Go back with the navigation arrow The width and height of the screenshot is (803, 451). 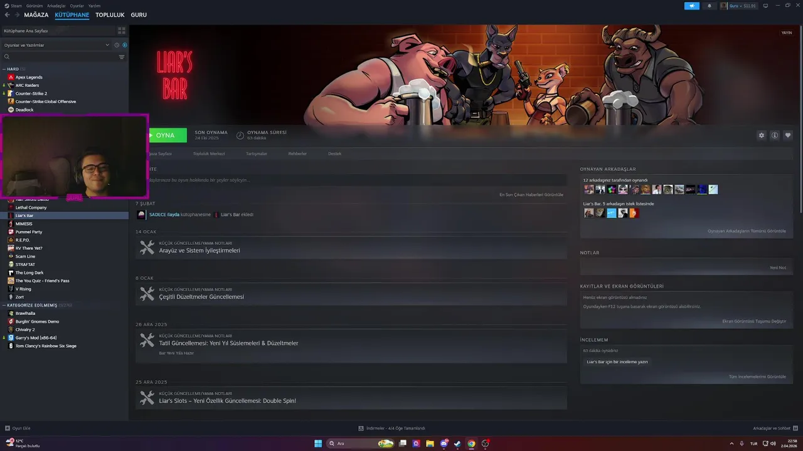[7, 15]
